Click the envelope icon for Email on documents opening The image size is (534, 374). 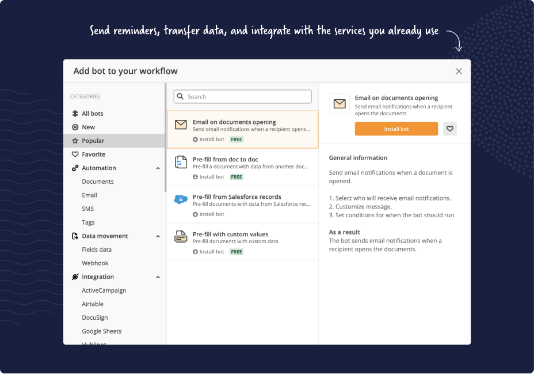coord(181,124)
